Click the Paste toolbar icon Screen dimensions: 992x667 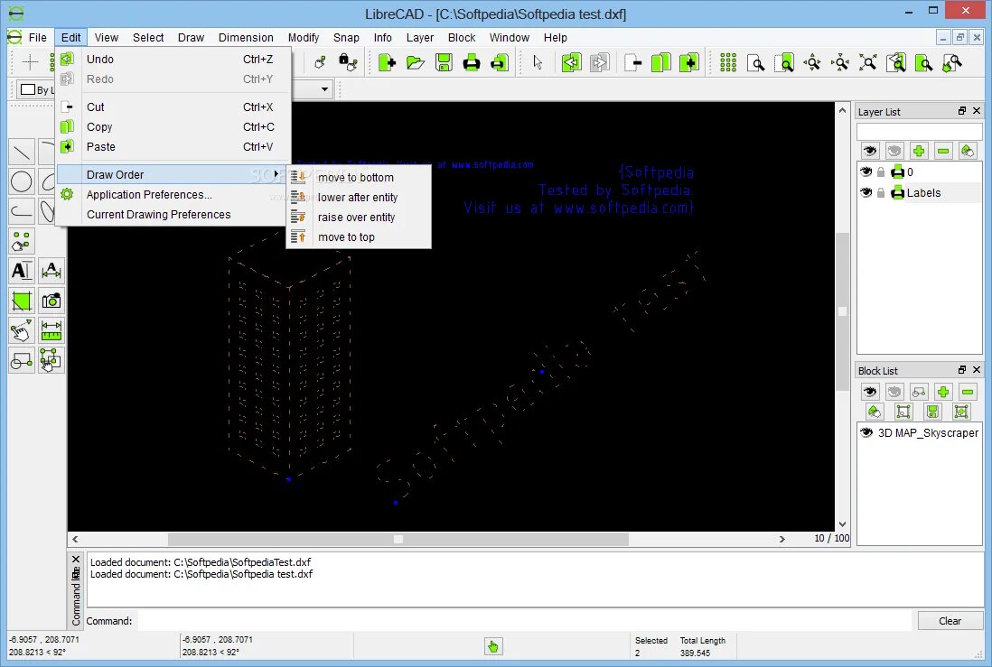tap(689, 62)
